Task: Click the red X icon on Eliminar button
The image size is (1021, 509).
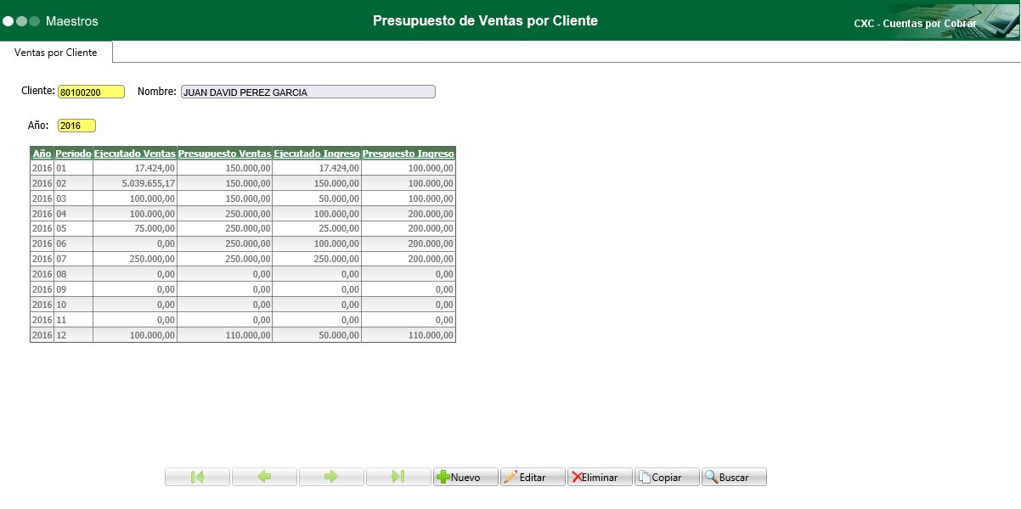Action: click(x=577, y=476)
